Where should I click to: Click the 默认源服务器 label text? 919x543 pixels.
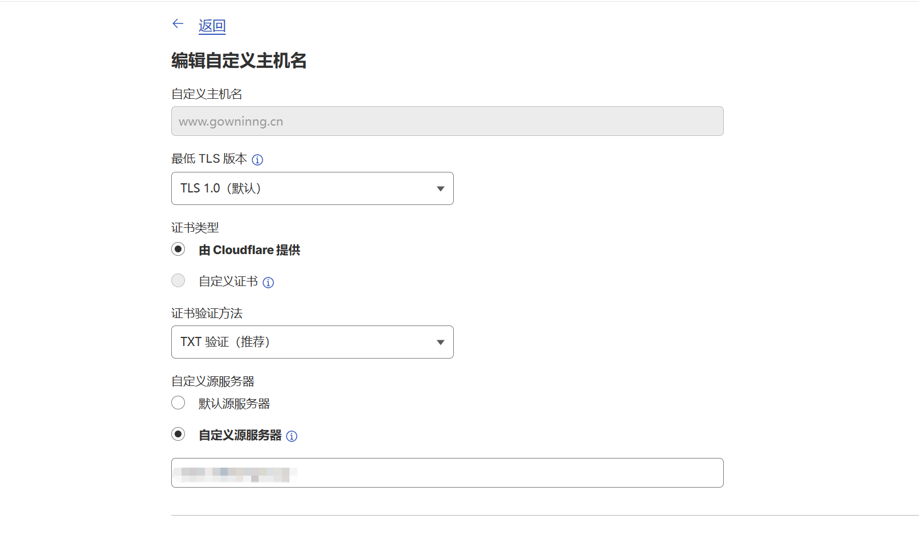[x=234, y=404]
